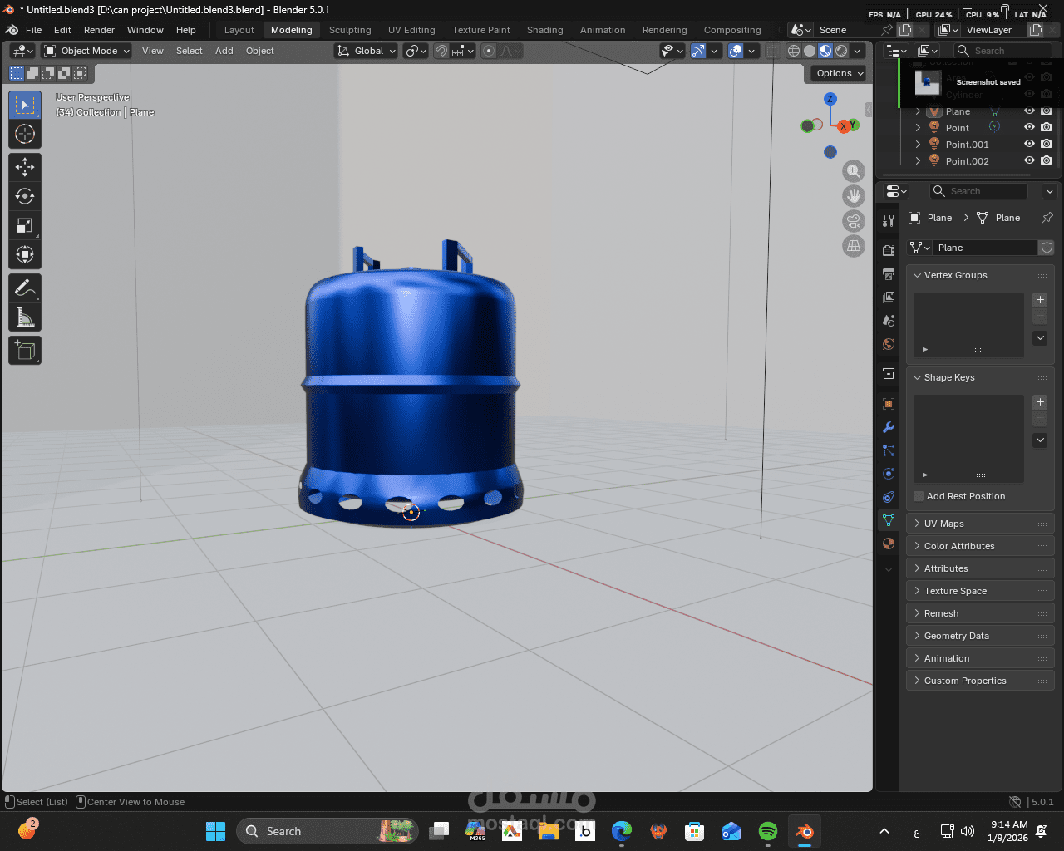
Task: Disable Point.002 in renders camera icon
Action: pyautogui.click(x=1047, y=160)
